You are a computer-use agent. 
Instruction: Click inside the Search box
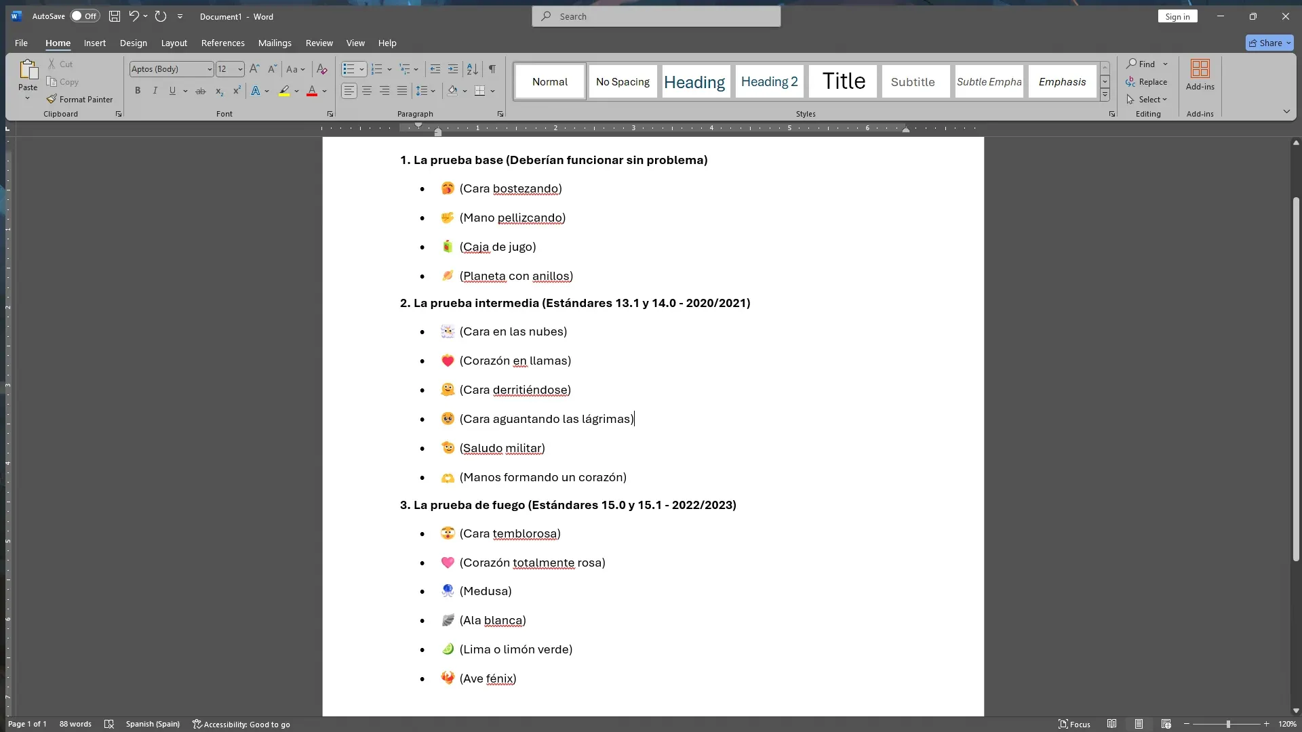coord(655,16)
